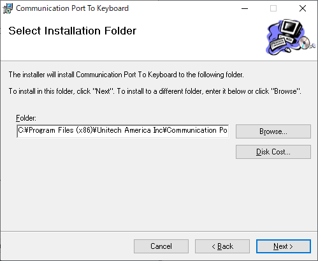Show Disk Cost information
The width and height of the screenshot is (318, 261).
273,152
